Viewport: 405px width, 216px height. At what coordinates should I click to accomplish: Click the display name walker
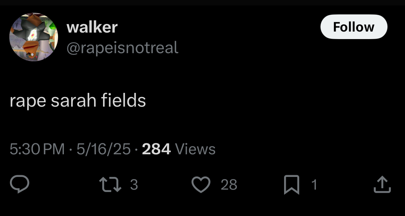[92, 27]
